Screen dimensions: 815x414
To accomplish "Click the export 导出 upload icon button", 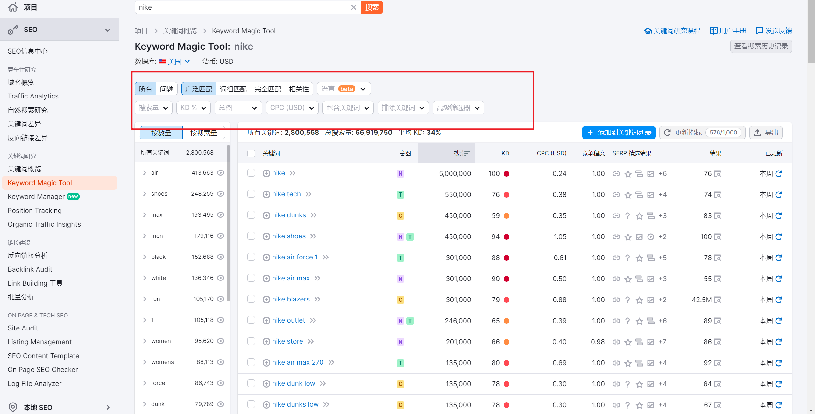I will (x=766, y=133).
